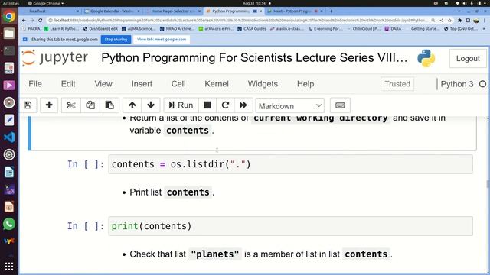The width and height of the screenshot is (490, 275).
Task: Open the Insert menu
Action: tap(142, 84)
